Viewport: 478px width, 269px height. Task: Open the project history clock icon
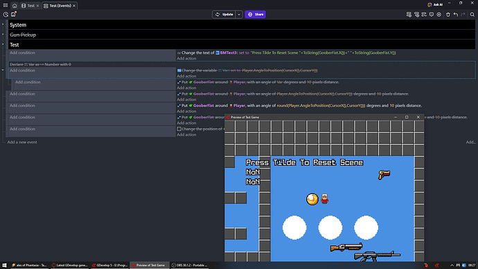[6, 15]
